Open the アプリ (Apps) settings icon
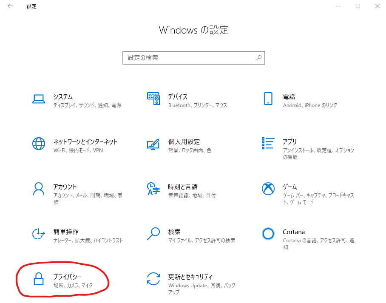Viewport: 386px width, 303px height. pyautogui.click(x=268, y=144)
